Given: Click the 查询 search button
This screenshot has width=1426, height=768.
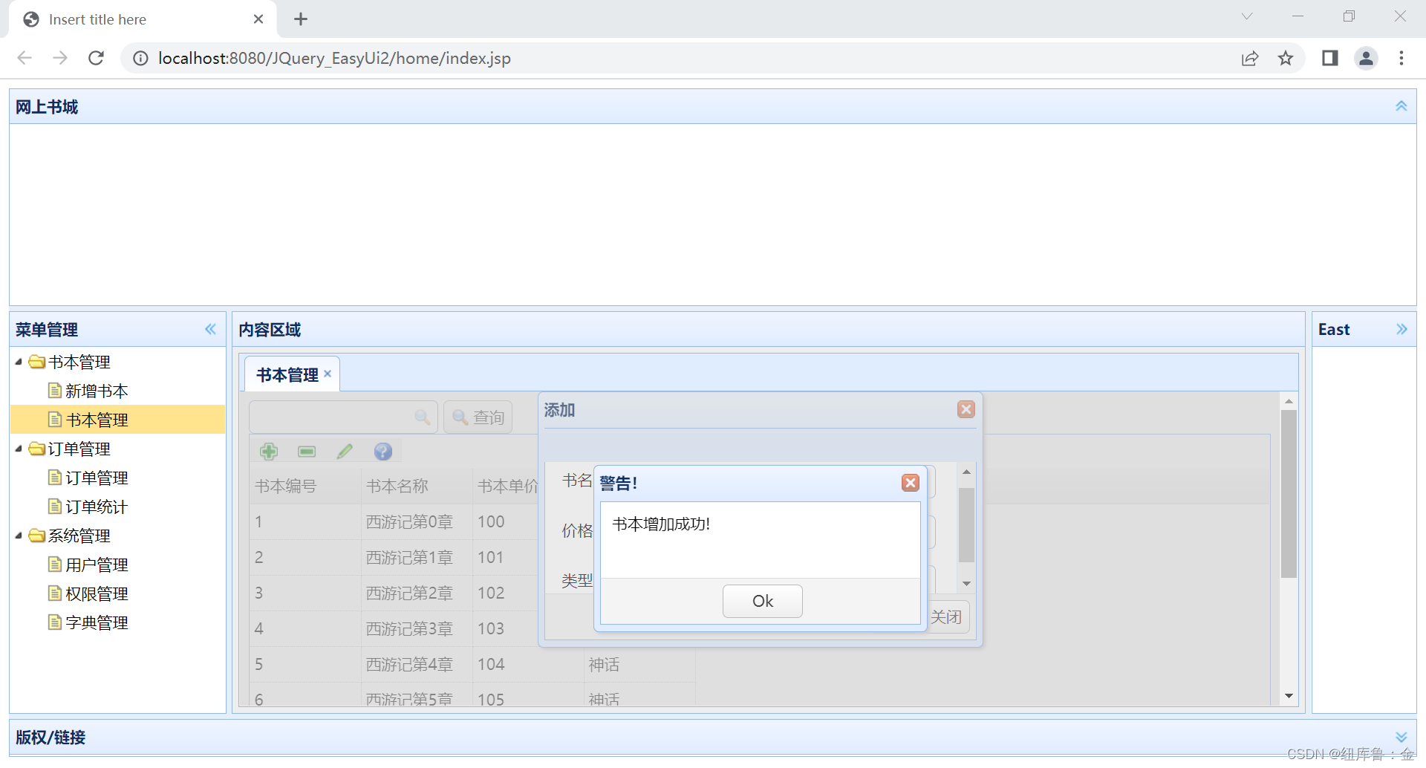Looking at the screenshot, I should pyautogui.click(x=478, y=417).
